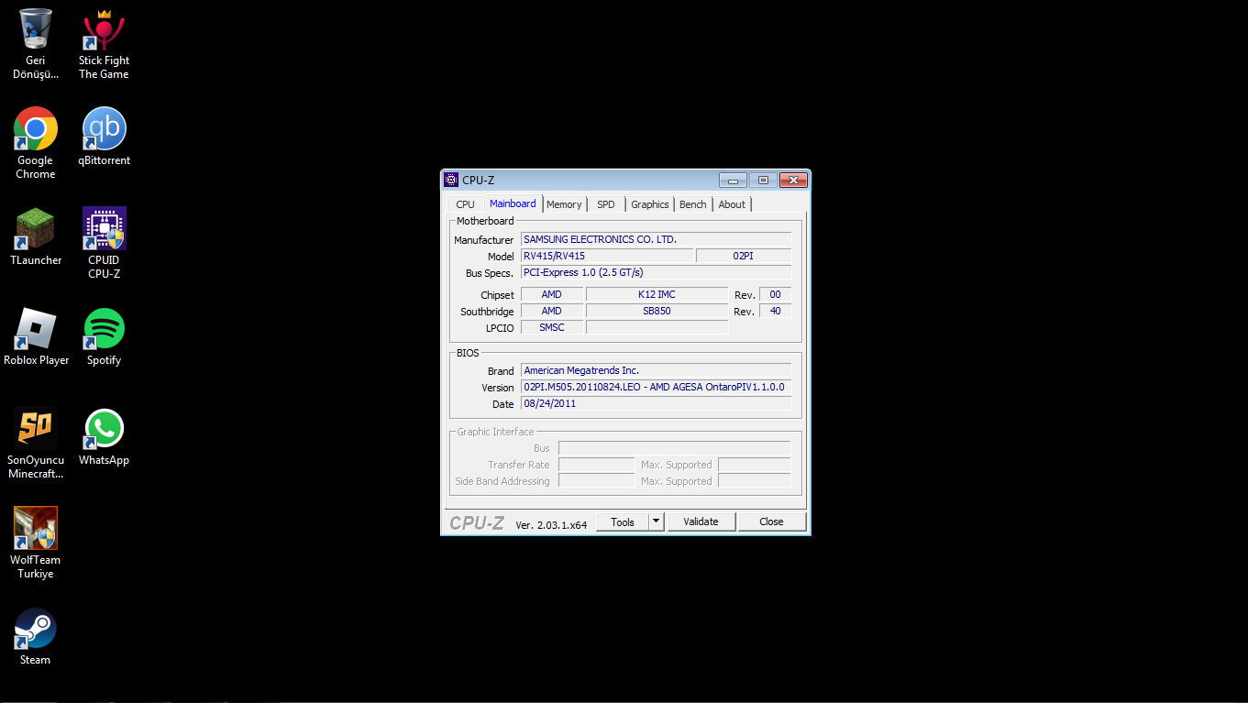Open the Bench tab
The height and width of the screenshot is (703, 1248).
pyautogui.click(x=693, y=204)
